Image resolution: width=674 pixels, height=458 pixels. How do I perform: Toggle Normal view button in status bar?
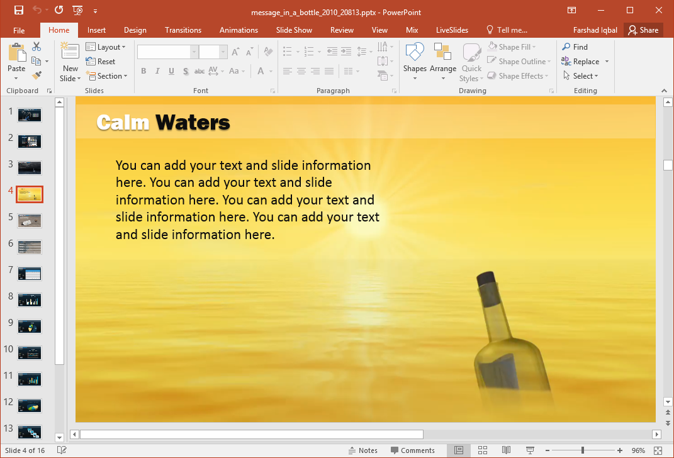pyautogui.click(x=459, y=450)
